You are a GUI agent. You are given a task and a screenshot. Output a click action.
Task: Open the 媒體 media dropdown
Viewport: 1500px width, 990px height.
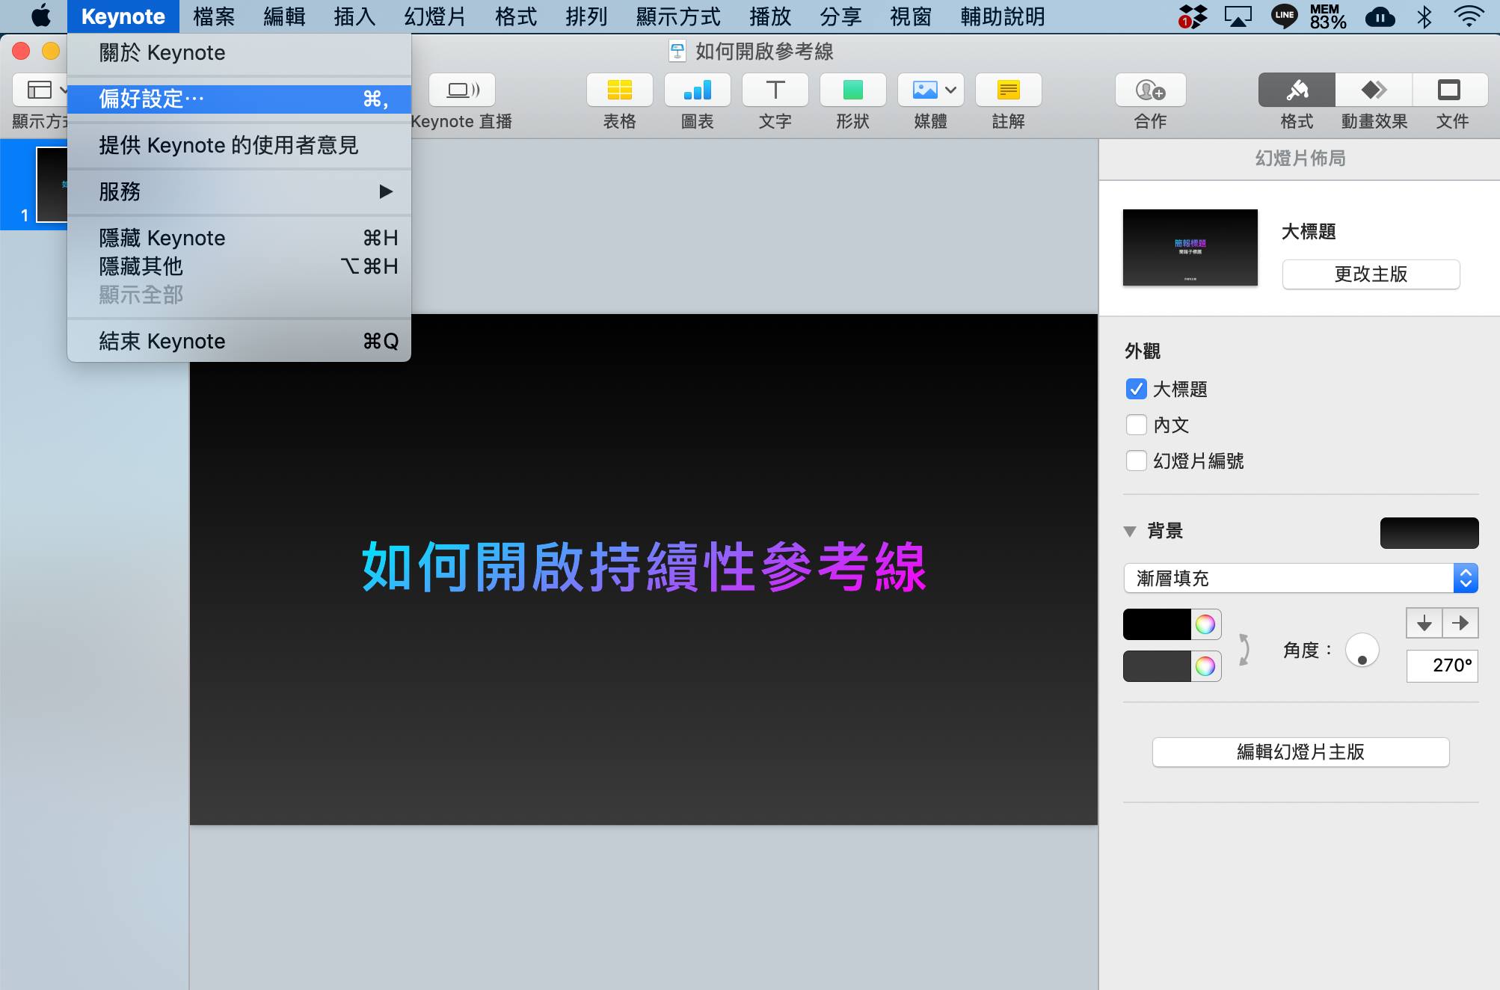tap(930, 90)
